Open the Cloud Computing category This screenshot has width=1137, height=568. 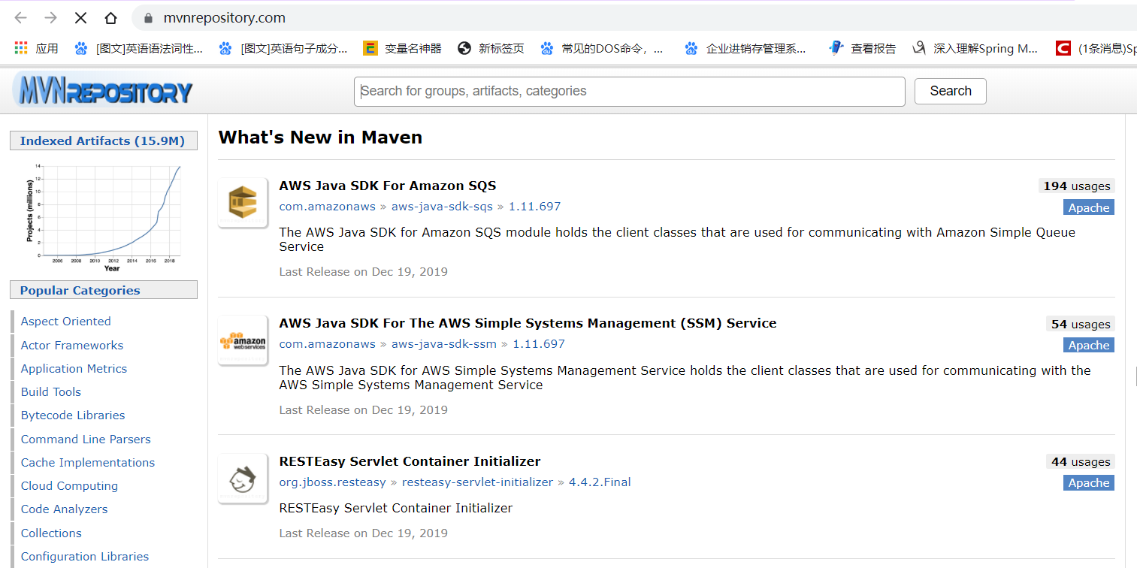point(69,485)
